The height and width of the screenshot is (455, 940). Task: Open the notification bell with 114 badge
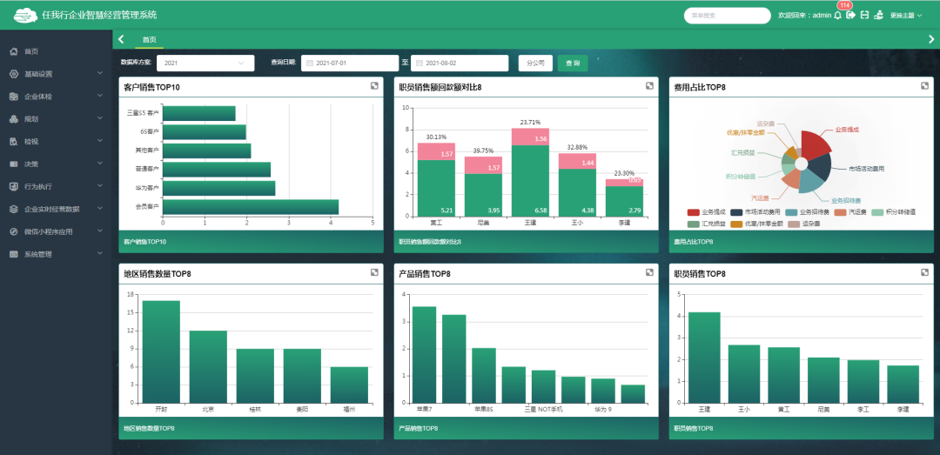(837, 15)
